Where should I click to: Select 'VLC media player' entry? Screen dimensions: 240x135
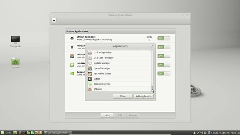(x=102, y=73)
